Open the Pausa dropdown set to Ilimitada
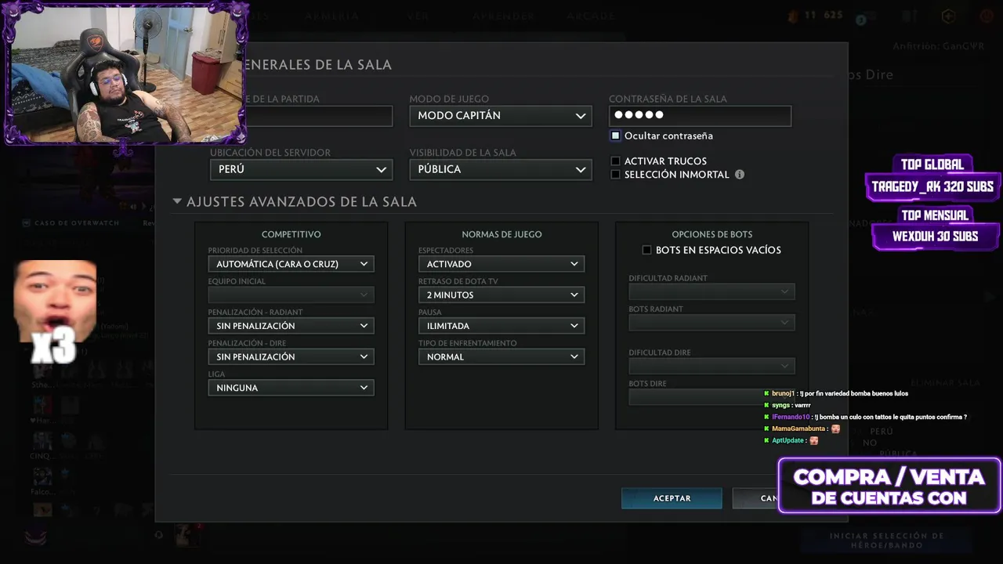This screenshot has height=564, width=1003. point(501,326)
